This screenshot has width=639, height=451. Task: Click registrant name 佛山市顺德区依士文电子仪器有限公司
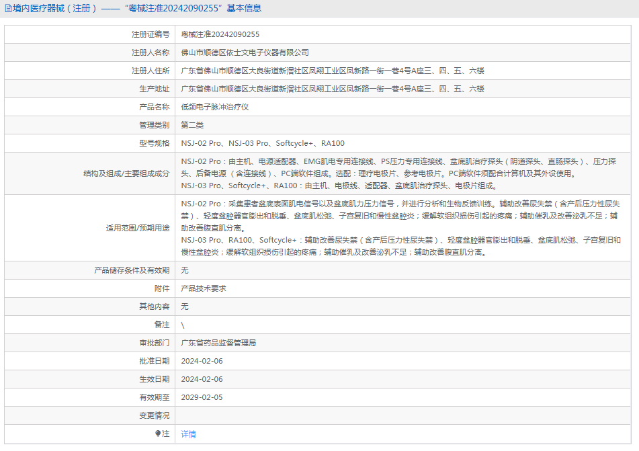click(245, 52)
